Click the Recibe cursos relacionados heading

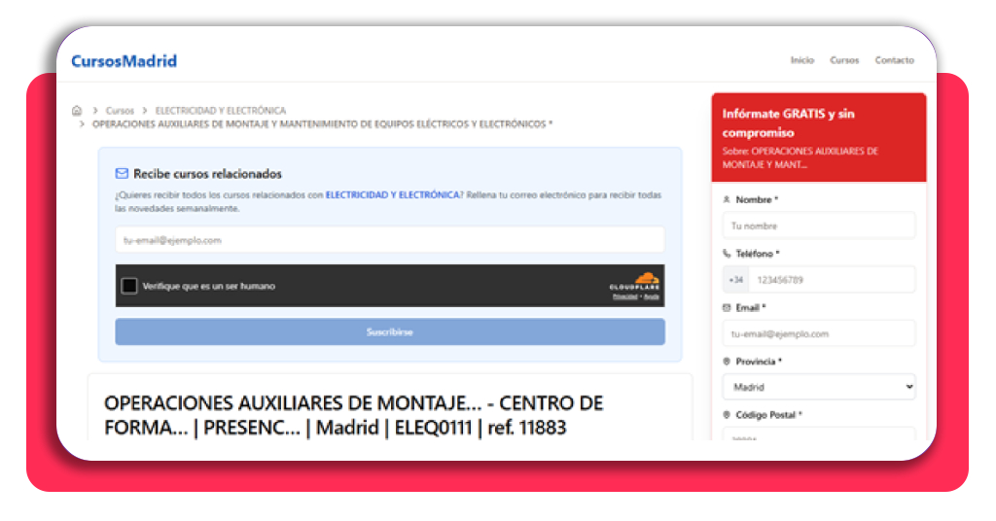(208, 173)
